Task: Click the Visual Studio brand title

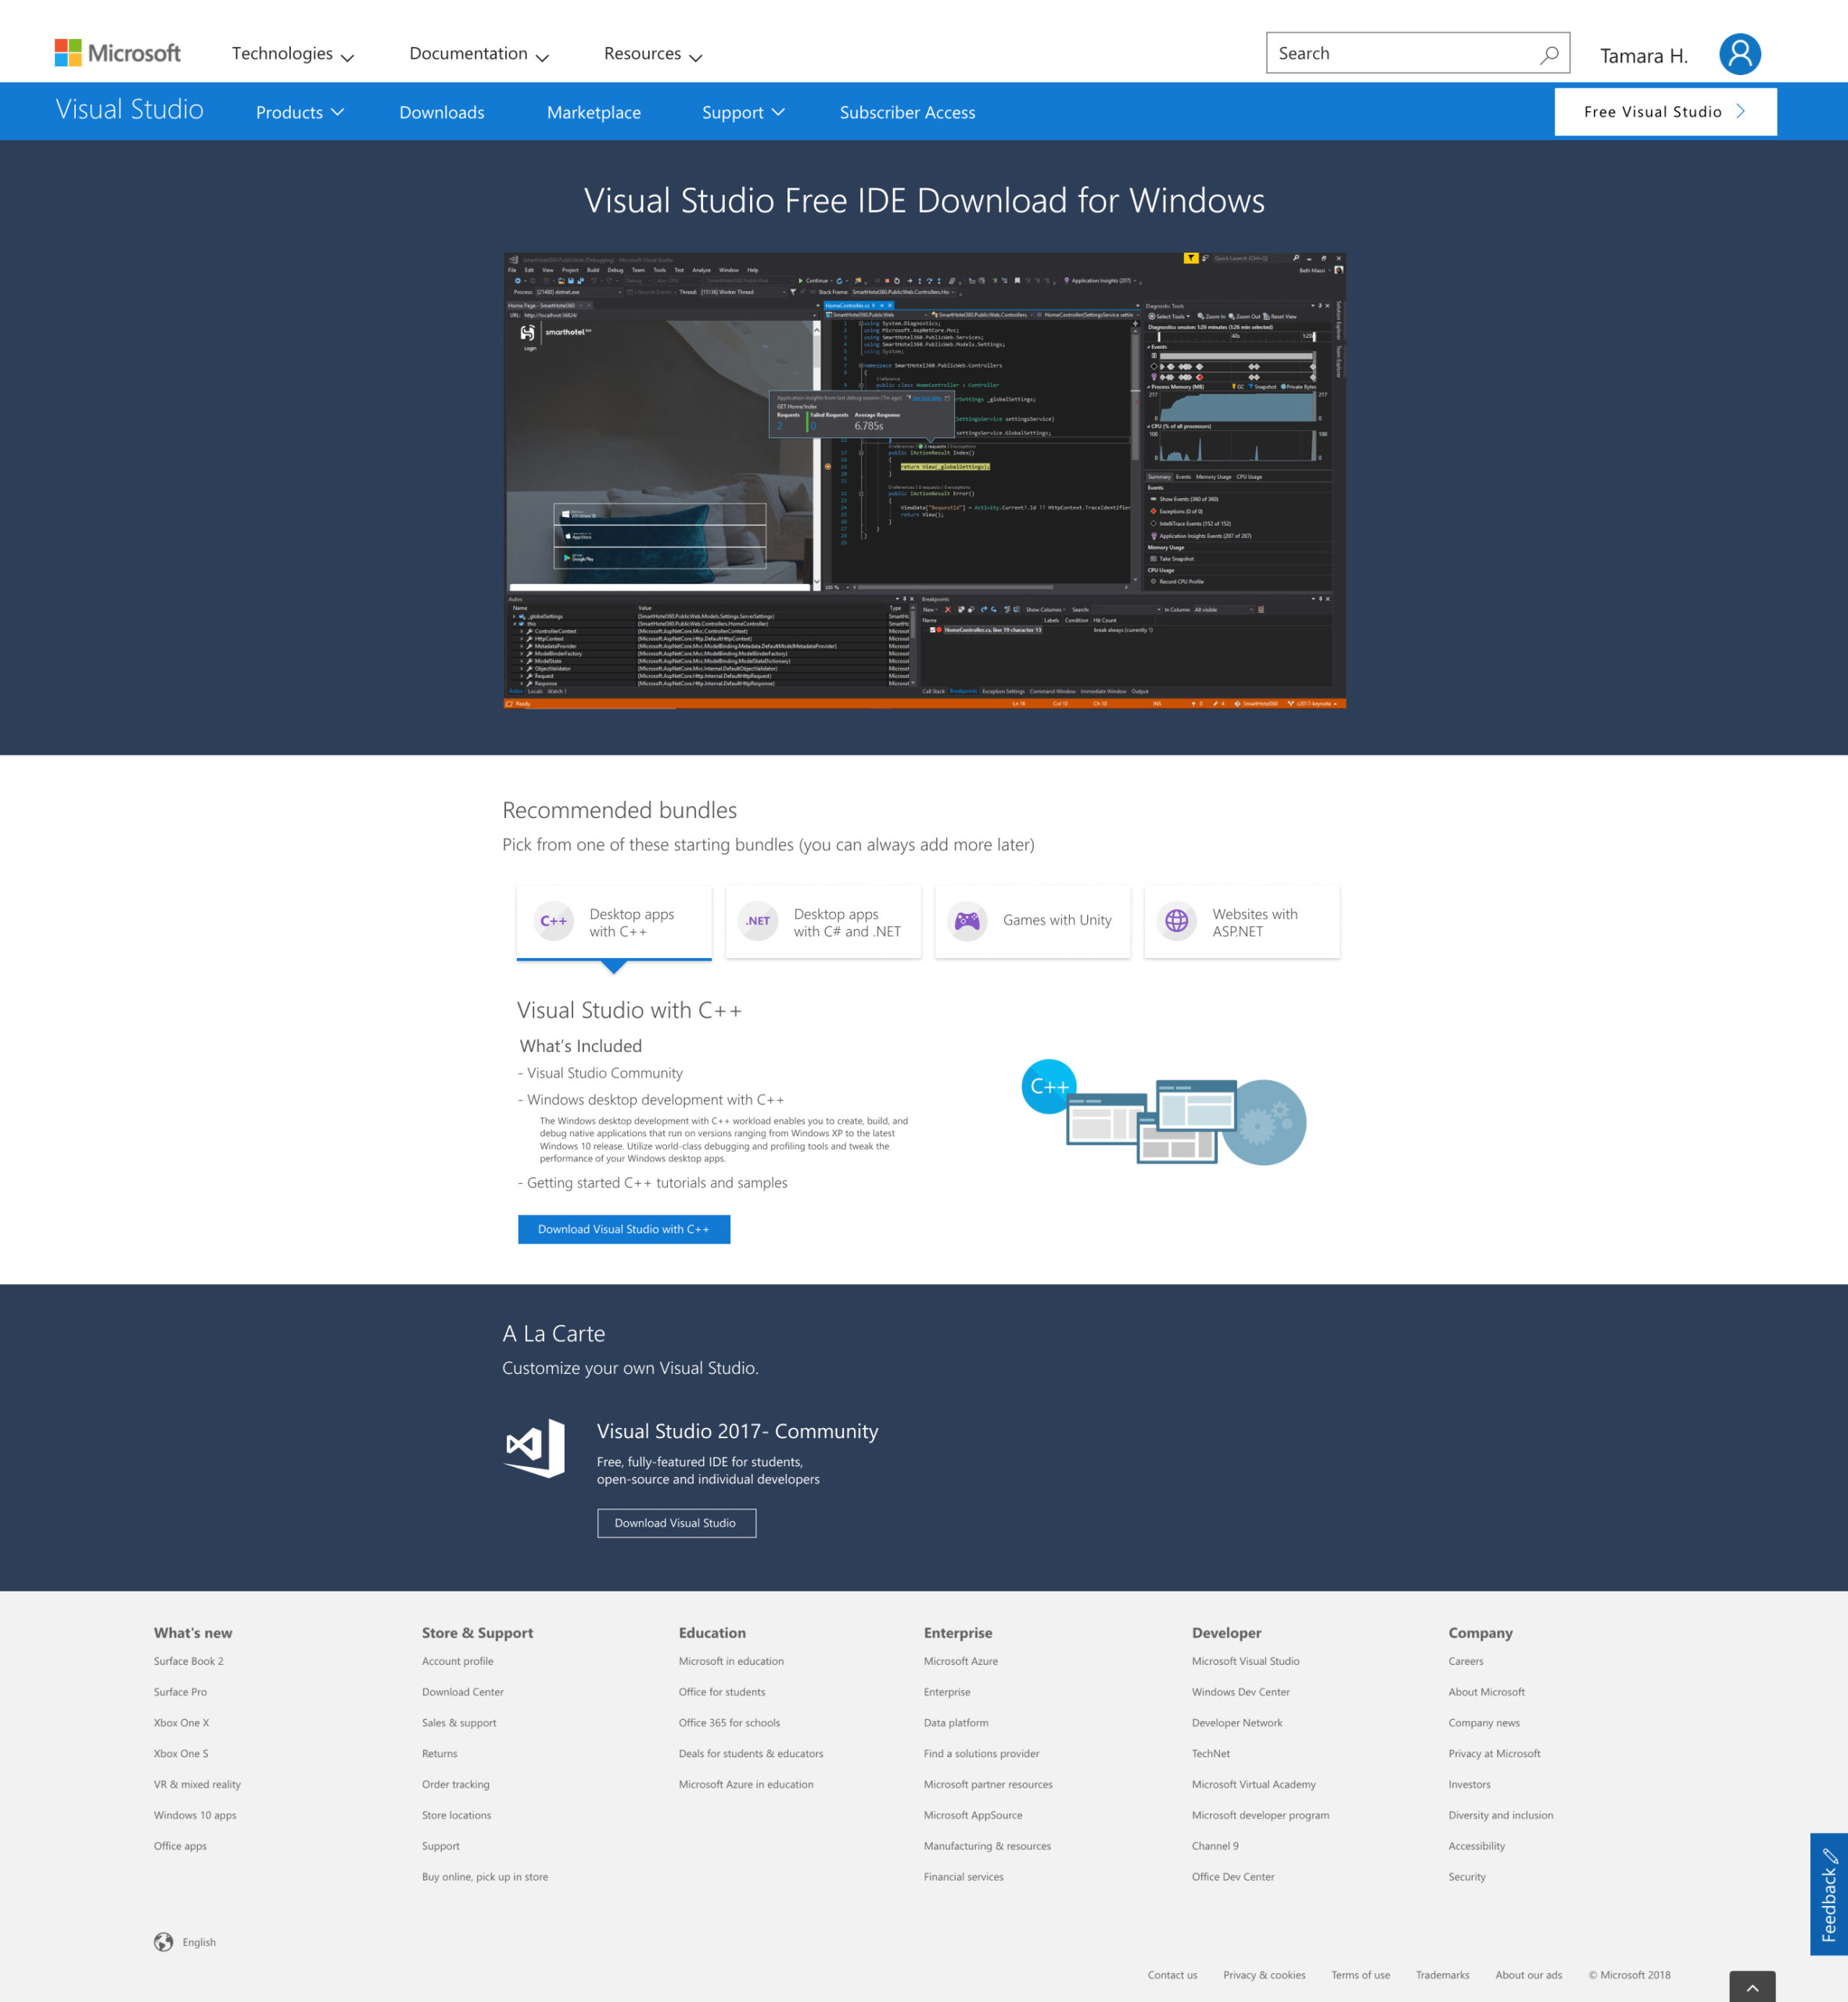Action: [130, 110]
